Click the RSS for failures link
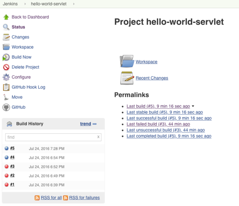Image resolution: width=239 pixels, height=206 pixels. point(84,198)
